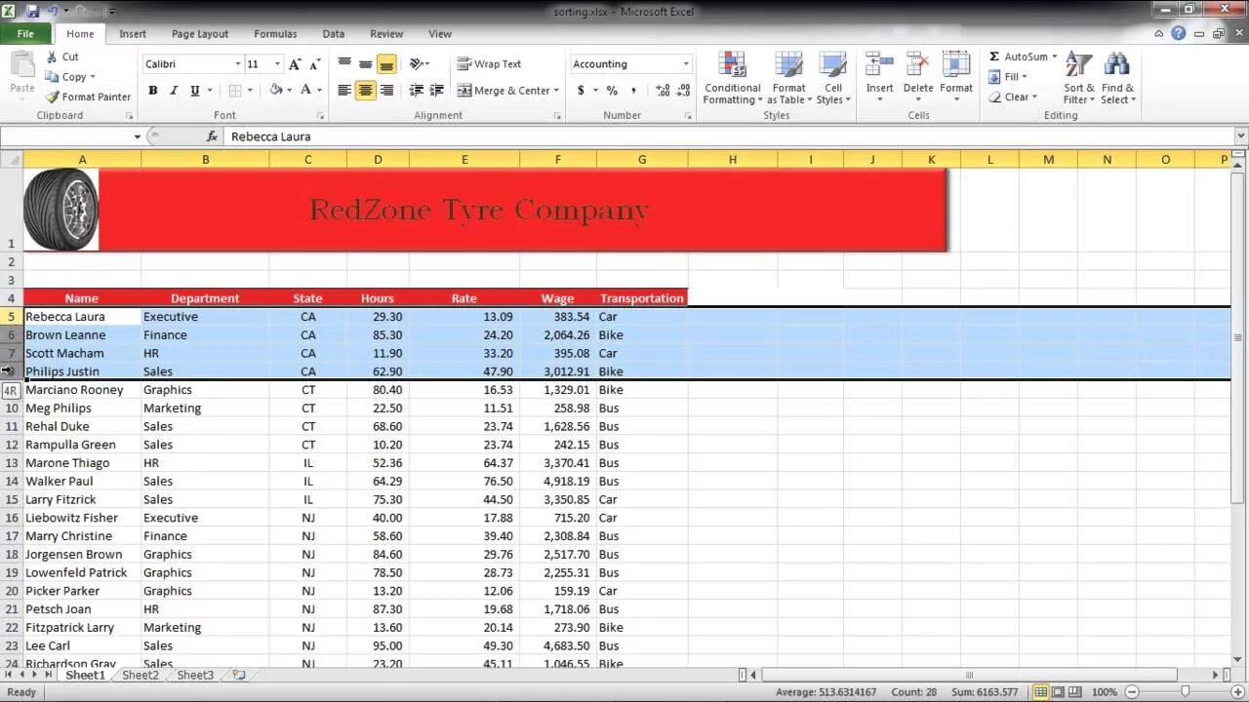This screenshot has width=1249, height=702.
Task: Increase font size with Grow Font icon
Action: click(295, 64)
